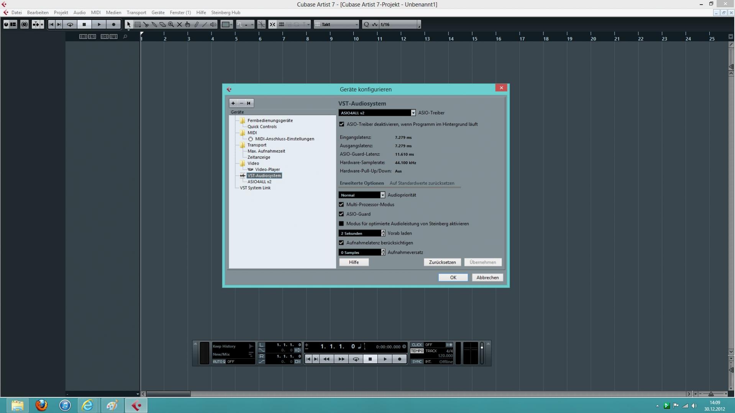Switch to Erweiterte Optionen tab
The width and height of the screenshot is (735, 413).
click(x=362, y=183)
